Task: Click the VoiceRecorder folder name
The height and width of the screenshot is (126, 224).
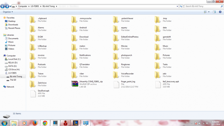Action: click(127, 74)
